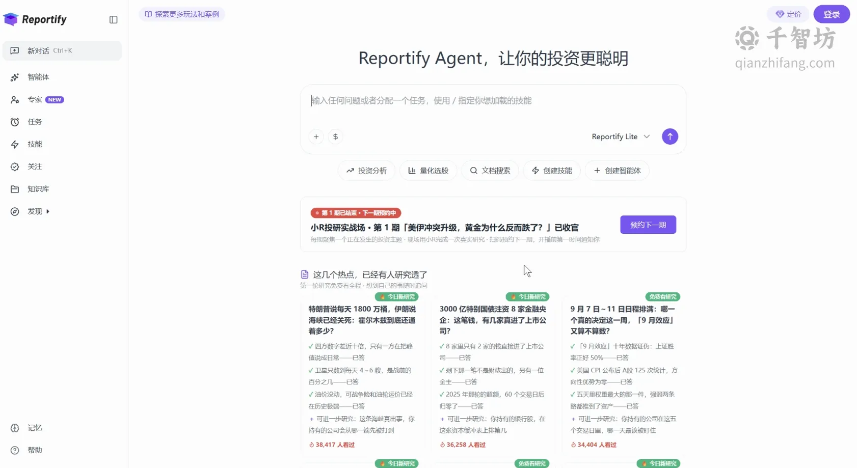
Task: Expand the 发现 submenu arrow
Action: [48, 211]
